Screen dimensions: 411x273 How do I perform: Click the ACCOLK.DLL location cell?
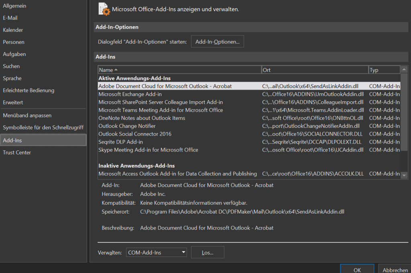click(313, 174)
